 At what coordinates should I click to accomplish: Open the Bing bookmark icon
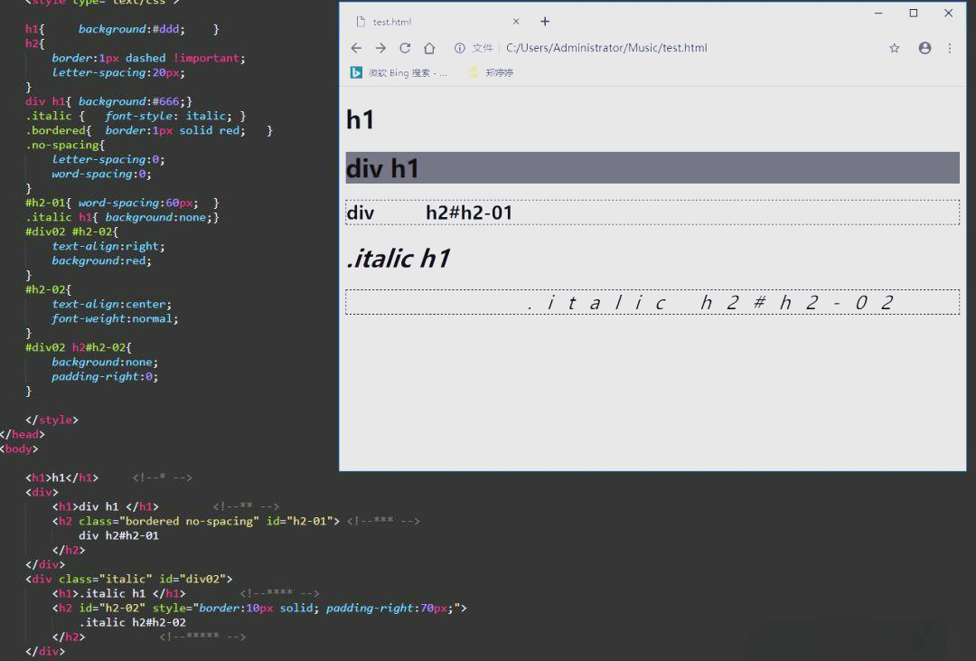click(356, 73)
